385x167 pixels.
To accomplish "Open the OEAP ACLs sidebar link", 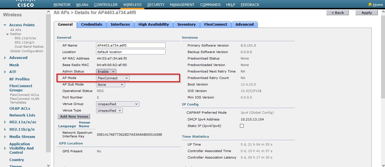I will (x=20, y=108).
